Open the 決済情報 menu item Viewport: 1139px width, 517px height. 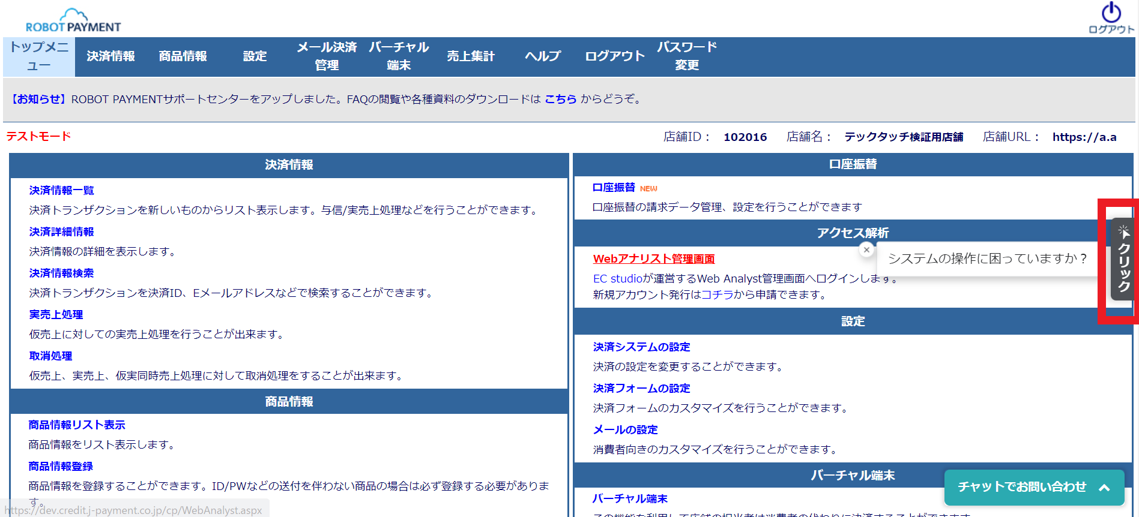(110, 56)
